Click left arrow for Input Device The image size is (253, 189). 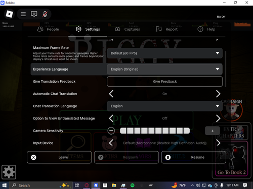(111, 143)
